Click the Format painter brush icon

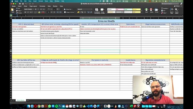pos(17,13)
